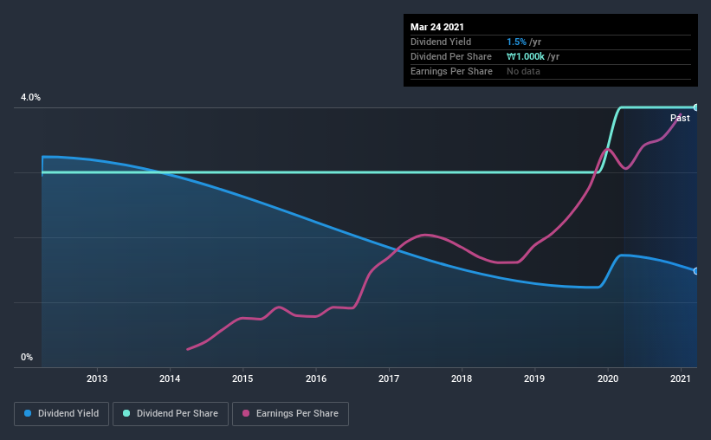Click the 2017 tick label

click(x=389, y=379)
